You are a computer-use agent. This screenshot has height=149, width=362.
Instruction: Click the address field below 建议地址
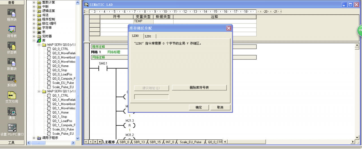click(x=151, y=97)
